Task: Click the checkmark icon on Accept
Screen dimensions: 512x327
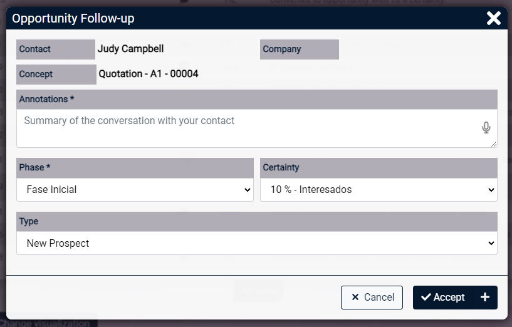Action: (426, 298)
